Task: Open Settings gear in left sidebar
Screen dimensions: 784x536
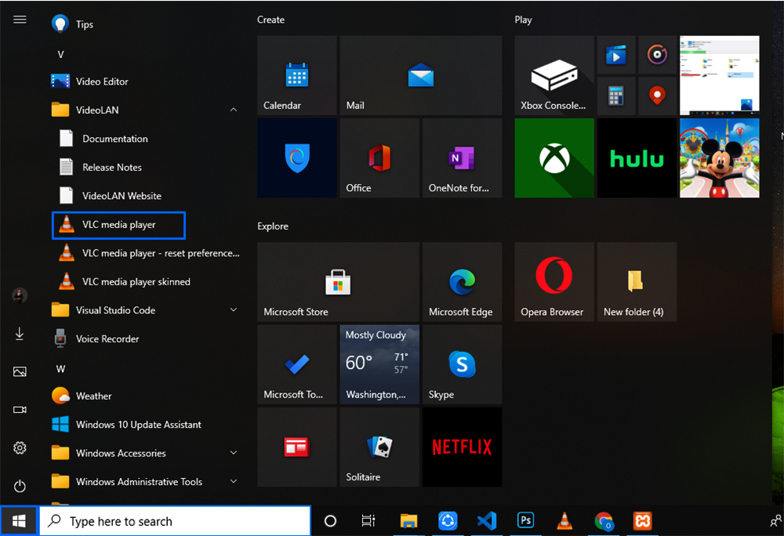Action: click(x=20, y=448)
